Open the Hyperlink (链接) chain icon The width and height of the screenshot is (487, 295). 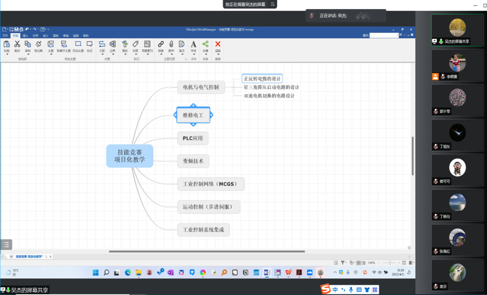161,44
